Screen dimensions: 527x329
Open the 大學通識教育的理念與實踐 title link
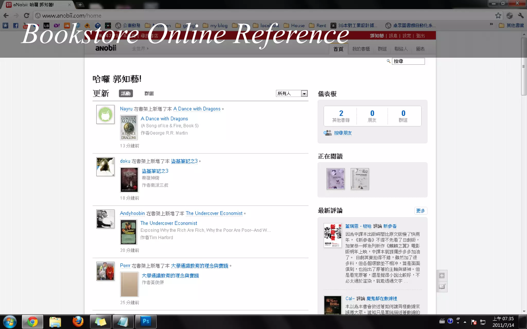coord(170,276)
